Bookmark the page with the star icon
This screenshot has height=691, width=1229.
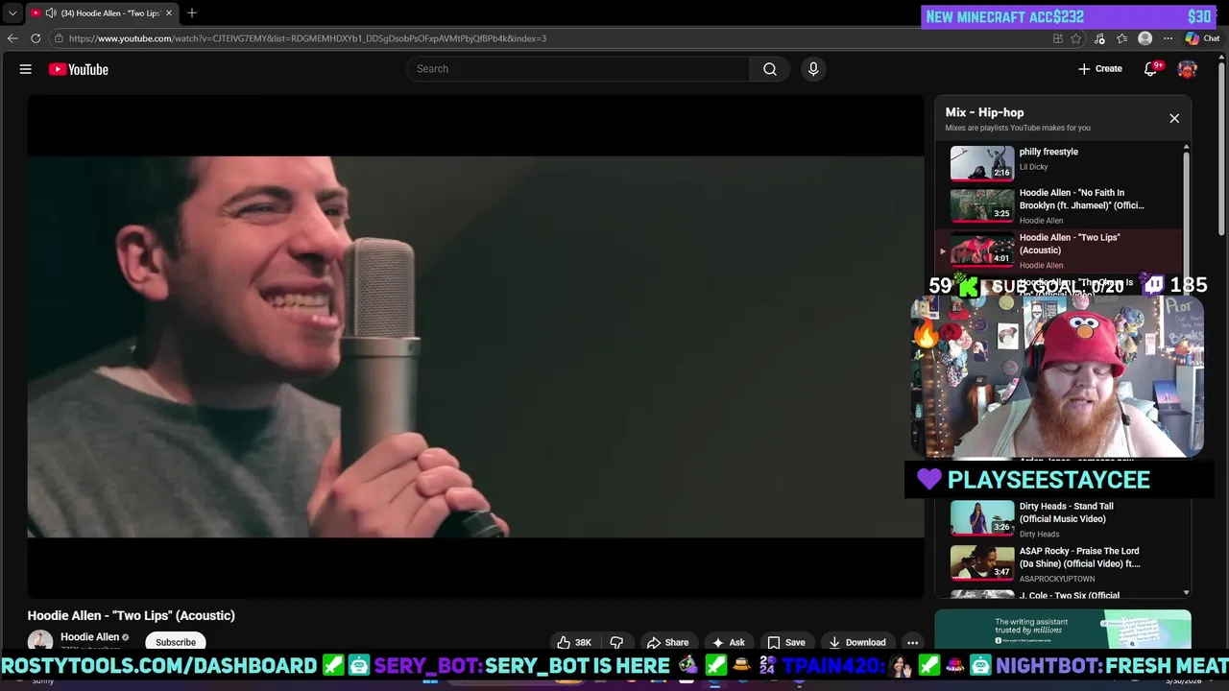(x=1076, y=38)
